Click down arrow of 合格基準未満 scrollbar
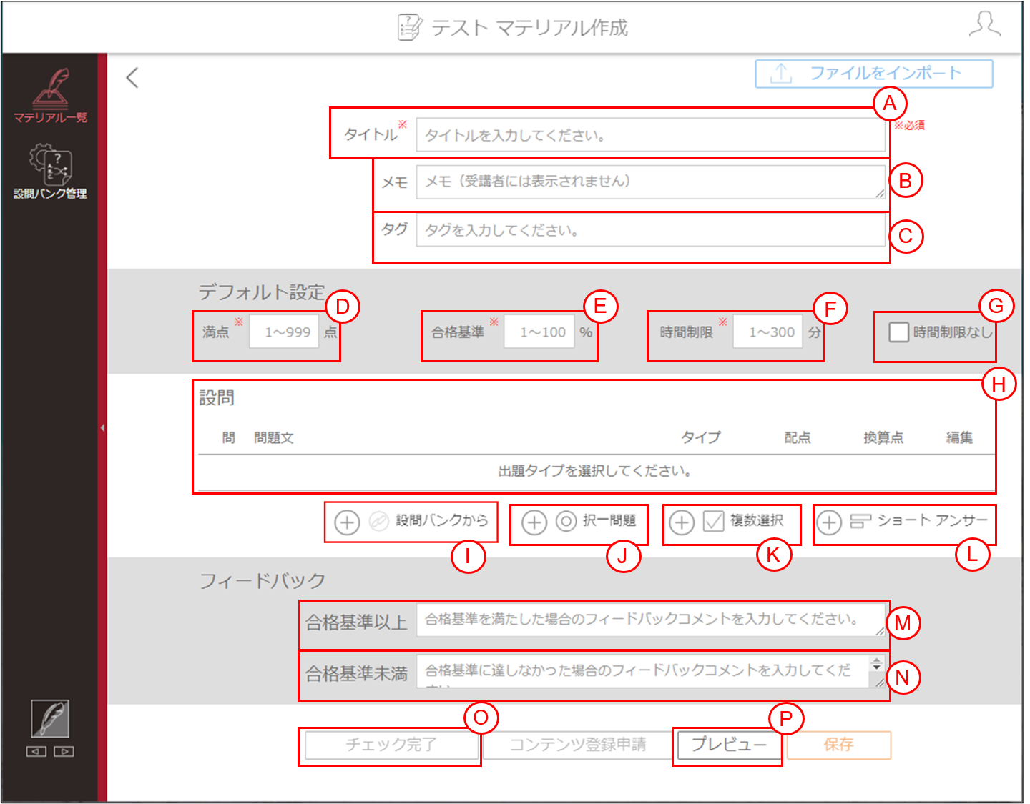 (877, 669)
